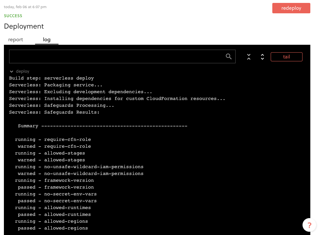Click the magnifying glass search icon

(x=229, y=56)
